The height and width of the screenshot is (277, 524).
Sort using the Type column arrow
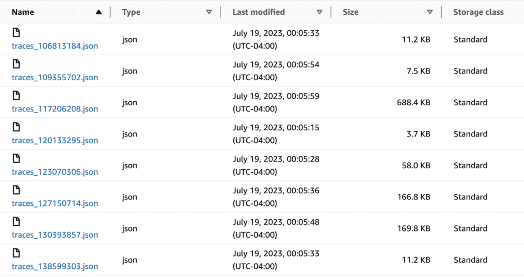tap(209, 12)
